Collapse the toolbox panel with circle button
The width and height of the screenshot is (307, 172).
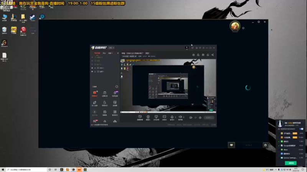(x=117, y=87)
